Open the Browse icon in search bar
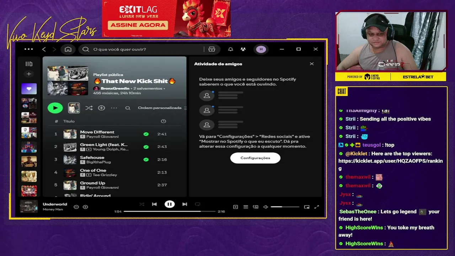455x256 pixels. click(212, 49)
